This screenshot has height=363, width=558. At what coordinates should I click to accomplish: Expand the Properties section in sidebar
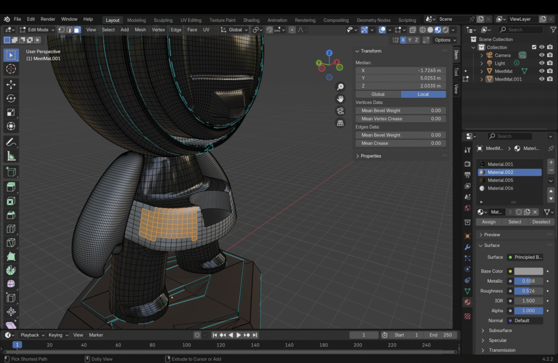click(371, 156)
